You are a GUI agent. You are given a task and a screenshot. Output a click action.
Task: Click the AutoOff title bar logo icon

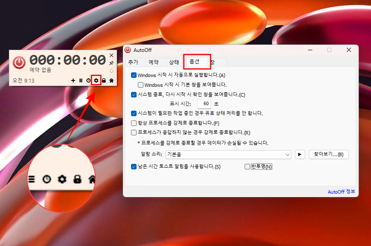tap(128, 50)
